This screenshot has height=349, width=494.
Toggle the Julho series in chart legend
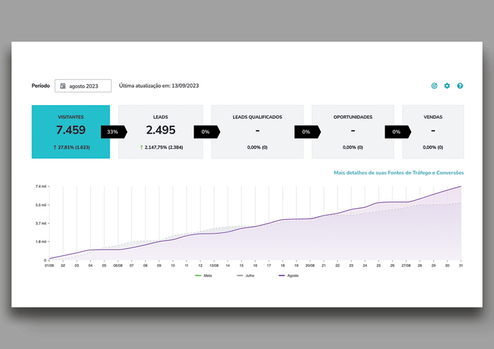246,275
